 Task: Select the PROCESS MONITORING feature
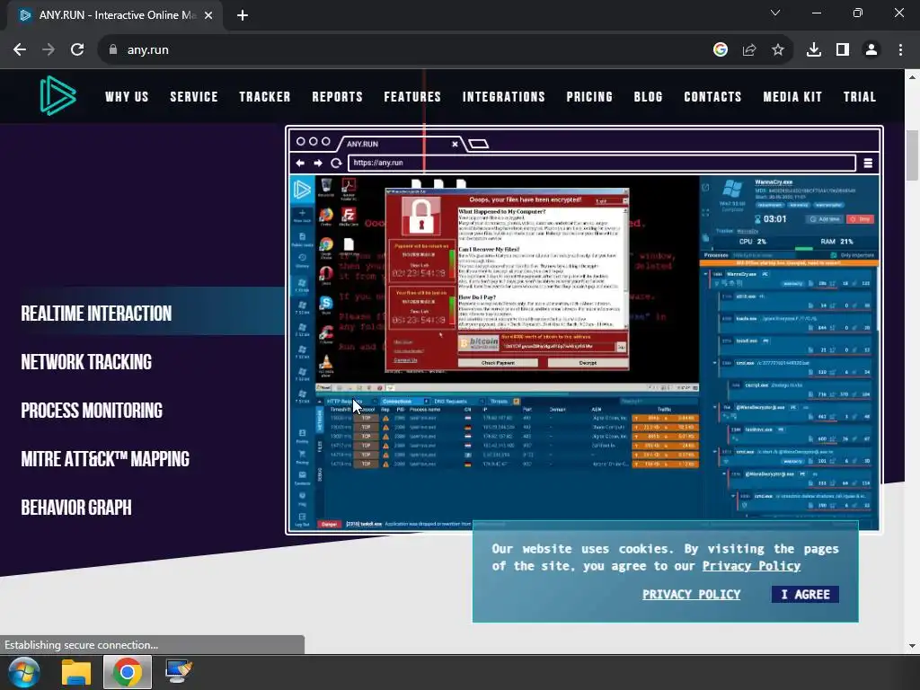tap(92, 411)
